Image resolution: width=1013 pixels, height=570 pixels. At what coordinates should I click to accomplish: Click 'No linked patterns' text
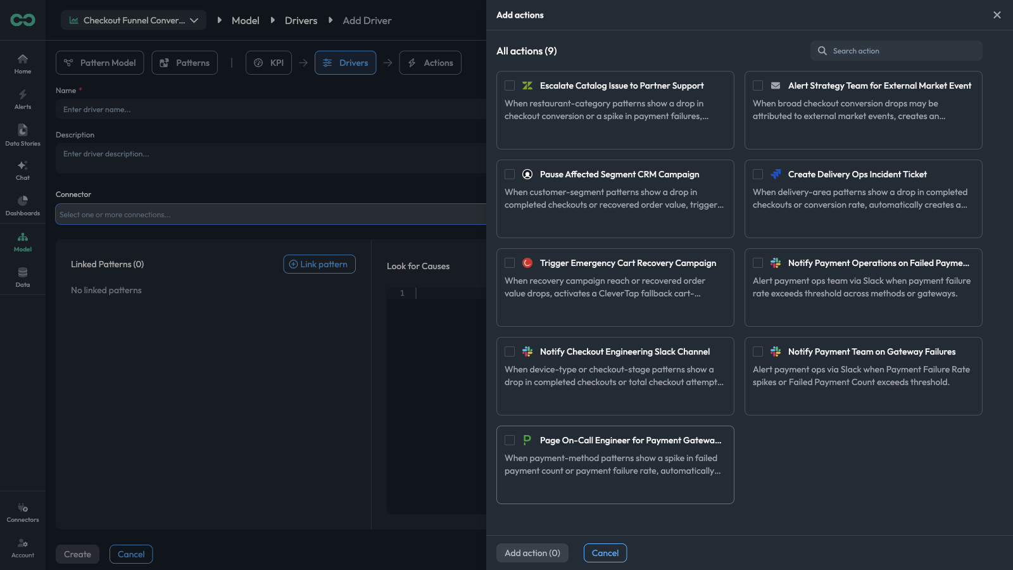pyautogui.click(x=106, y=290)
